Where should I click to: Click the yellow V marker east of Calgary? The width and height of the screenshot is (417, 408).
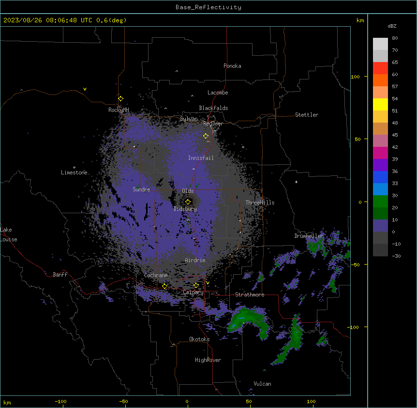(208, 283)
